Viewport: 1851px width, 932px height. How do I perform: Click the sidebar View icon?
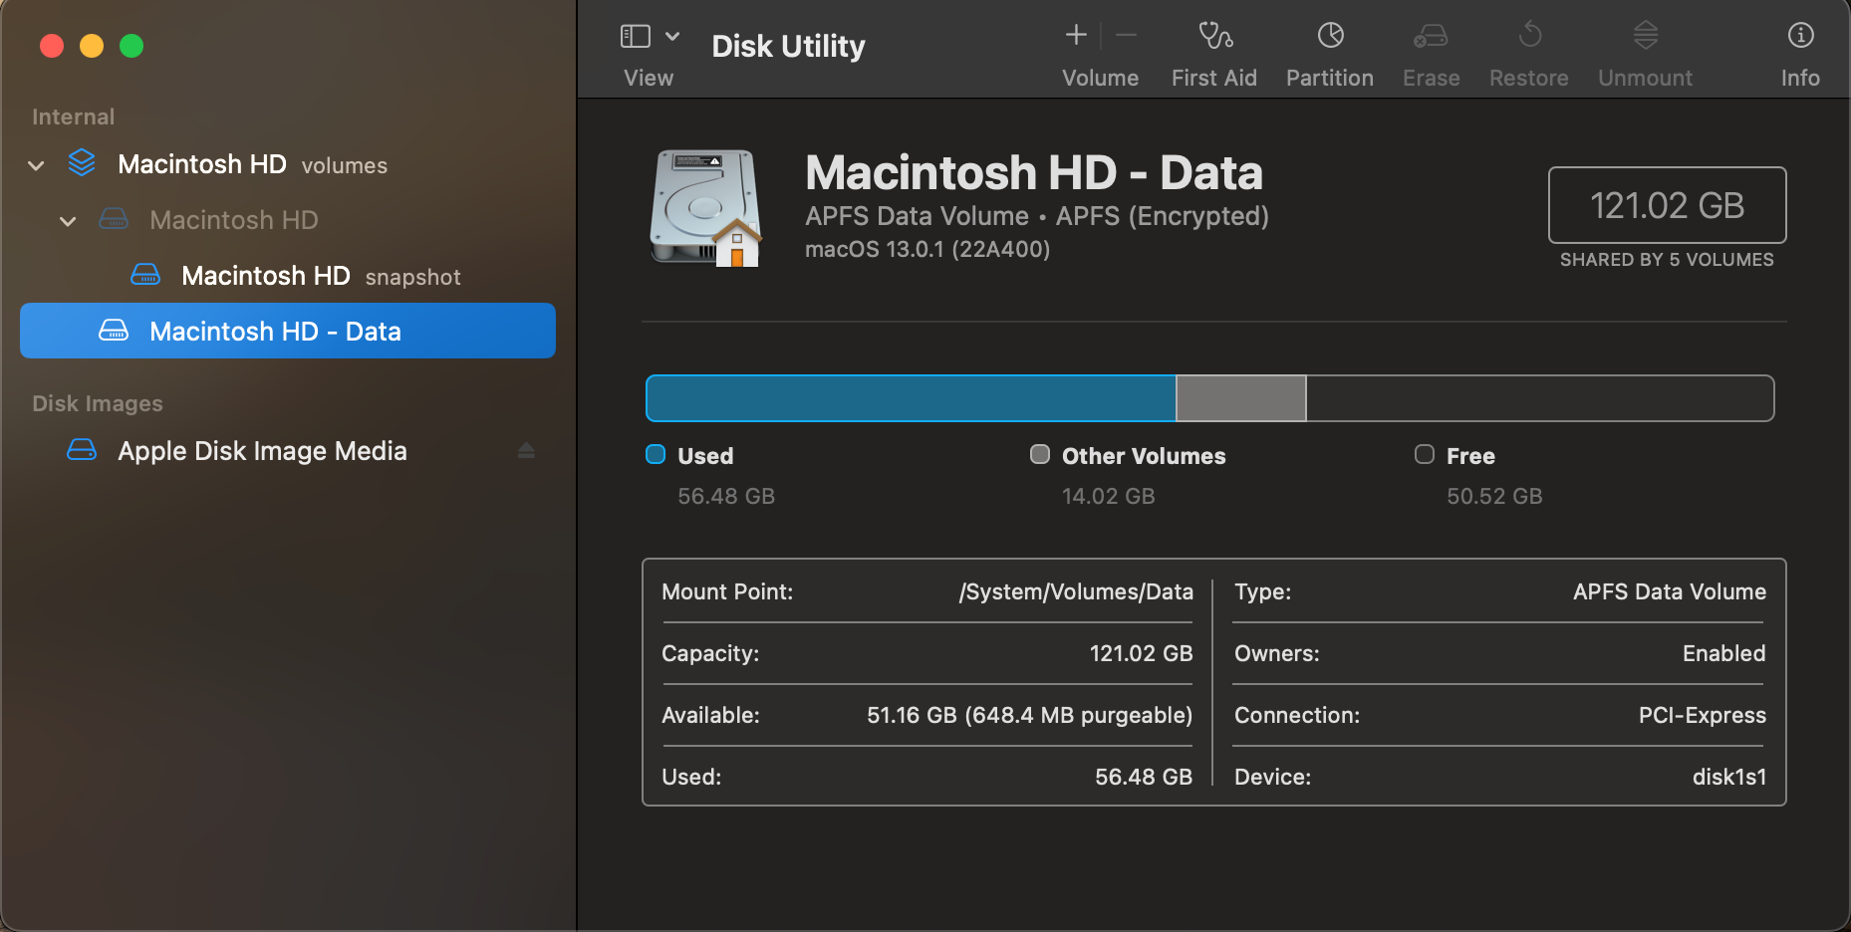pos(636,37)
